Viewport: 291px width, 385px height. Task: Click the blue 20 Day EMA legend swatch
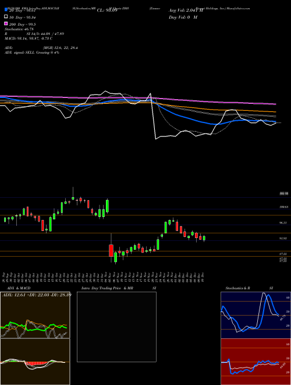click(x=6, y=10)
